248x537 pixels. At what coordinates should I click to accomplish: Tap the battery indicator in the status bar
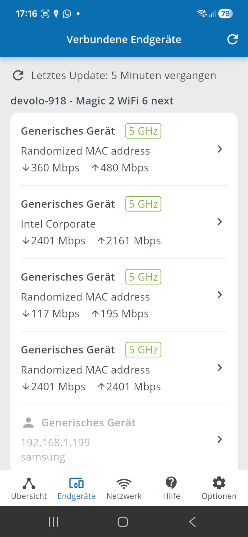225,13
